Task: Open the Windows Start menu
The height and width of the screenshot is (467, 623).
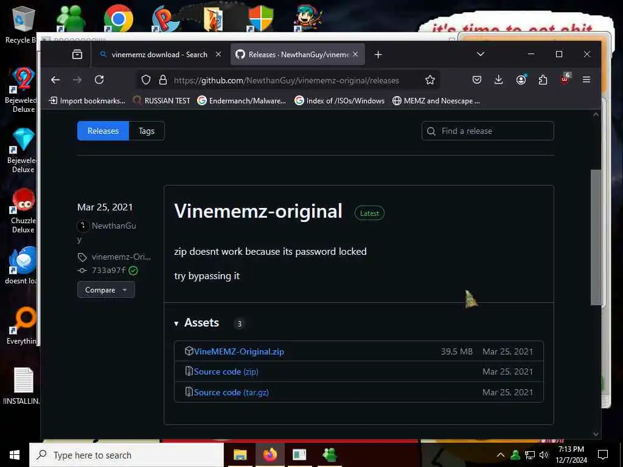Action: (x=15, y=455)
